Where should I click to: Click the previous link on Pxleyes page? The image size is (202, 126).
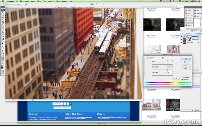tap(57, 104)
